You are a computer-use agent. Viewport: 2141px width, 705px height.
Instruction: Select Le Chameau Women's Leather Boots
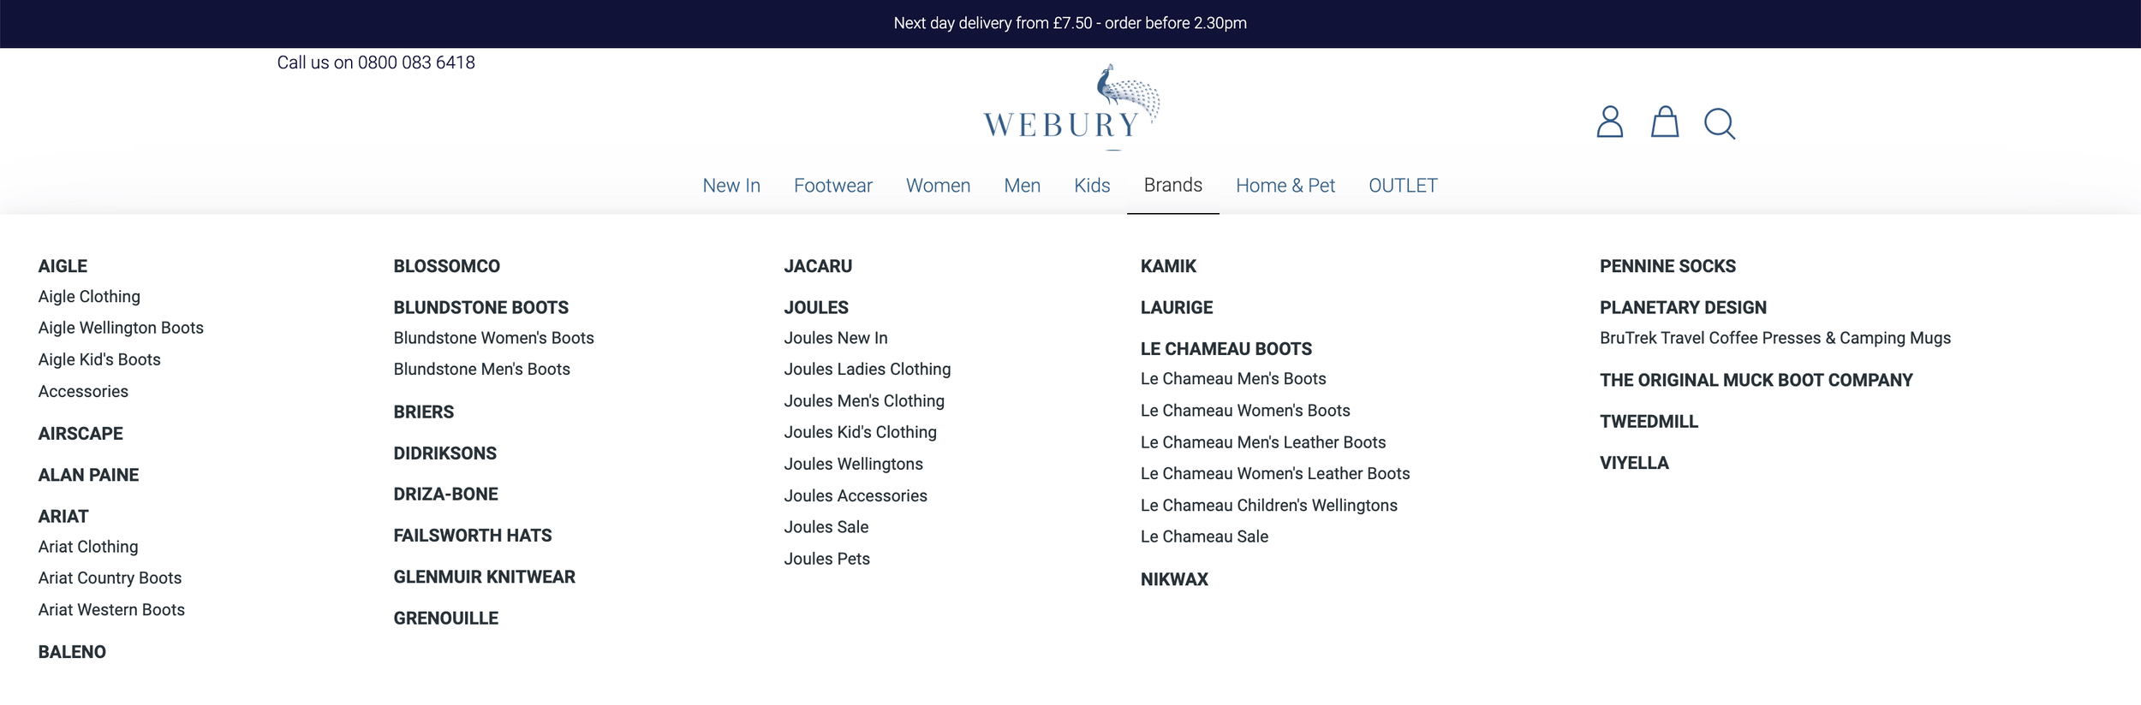[x=1275, y=474]
